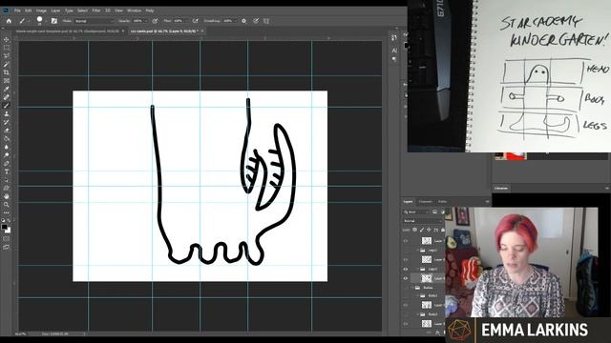The image size is (611, 343).
Task: Click the Home icon in the options bar
Action: [9, 21]
